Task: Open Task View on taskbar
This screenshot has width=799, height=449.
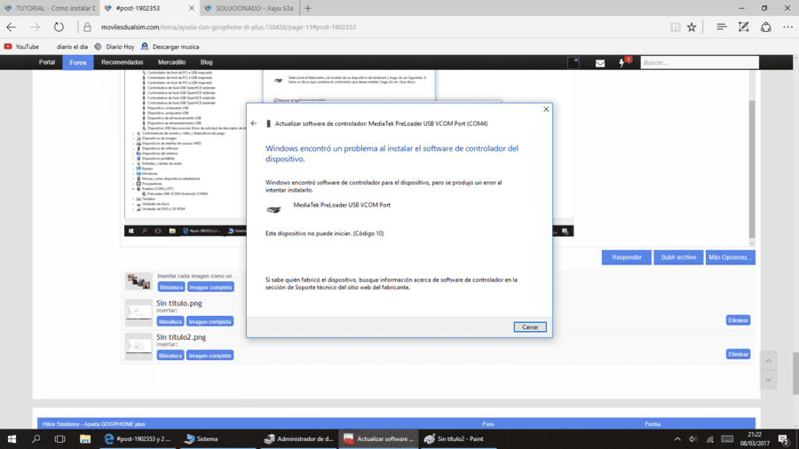Action: [59, 439]
